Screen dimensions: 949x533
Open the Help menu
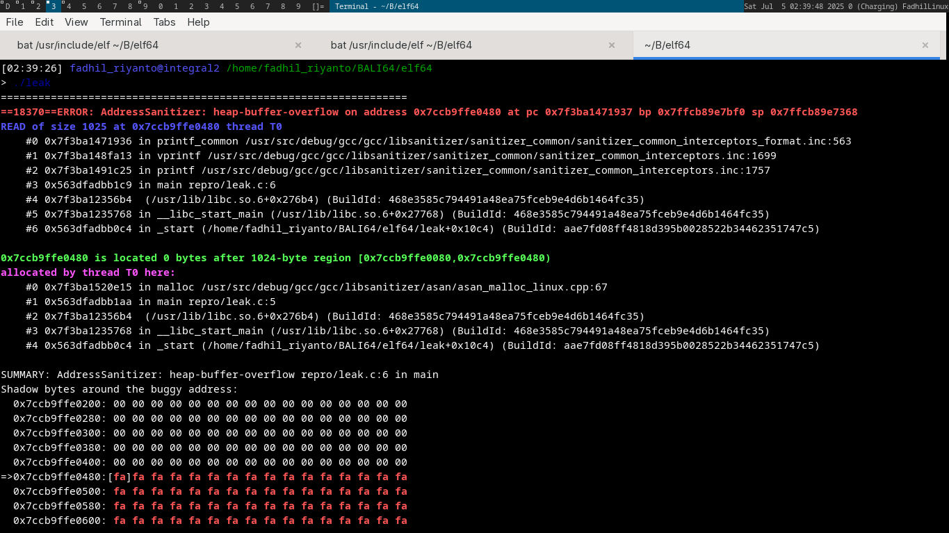198,22
